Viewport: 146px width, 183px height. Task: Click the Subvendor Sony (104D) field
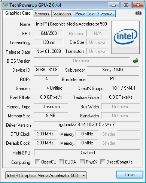pyautogui.click(x=113, y=70)
